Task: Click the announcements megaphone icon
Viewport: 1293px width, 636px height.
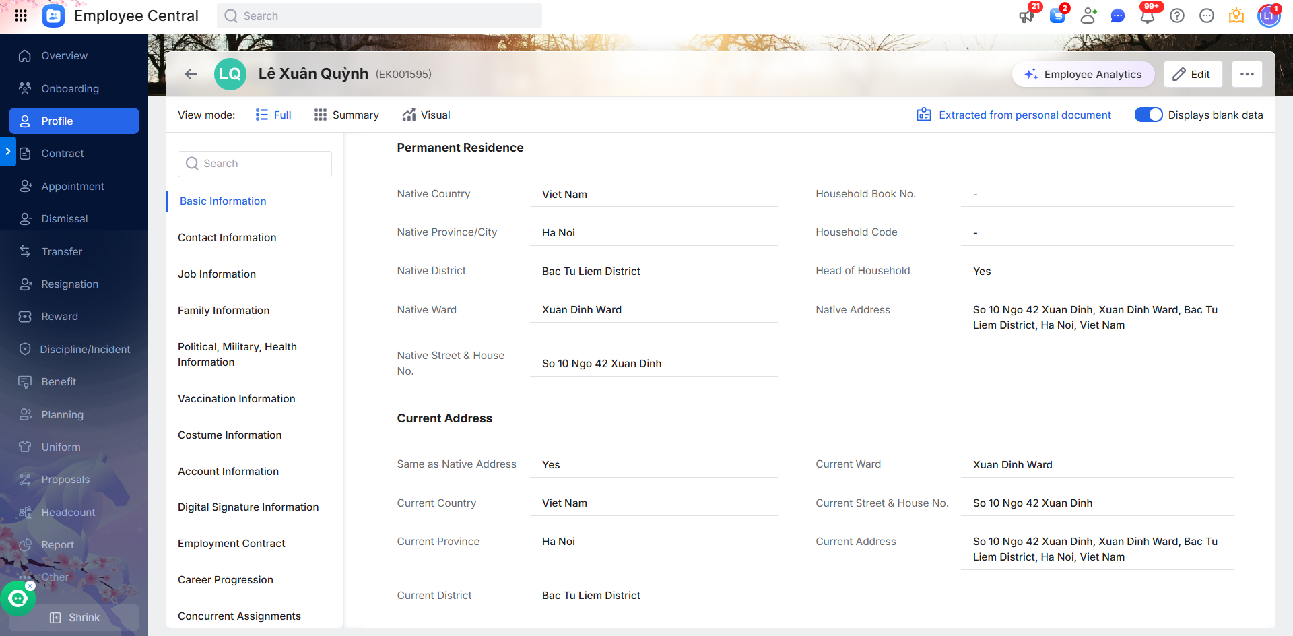Action: point(1026,16)
